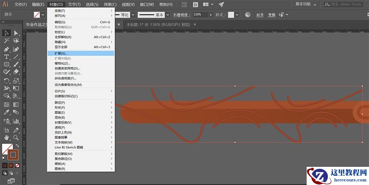Click the 变换 transform button
Viewport: 369px width, 185px height.
271,14
